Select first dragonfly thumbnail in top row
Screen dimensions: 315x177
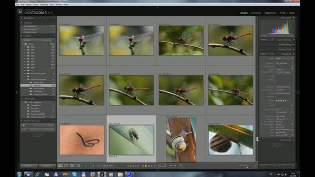click(x=82, y=40)
